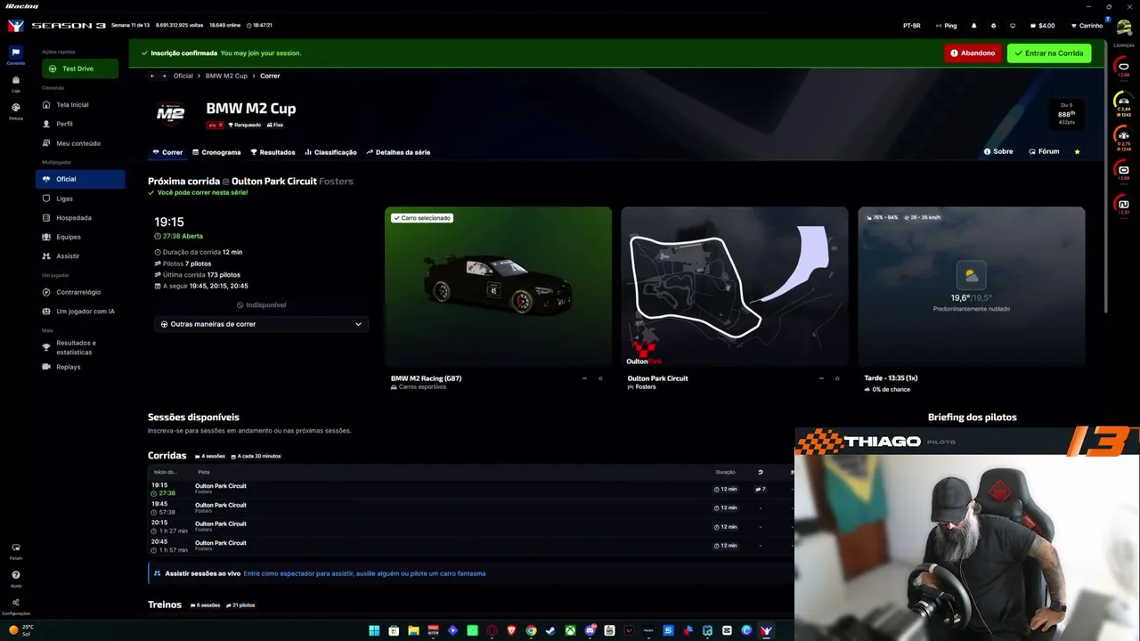This screenshot has height=641, width=1140.
Task: Open the Windows Start menu
Action: click(x=374, y=630)
